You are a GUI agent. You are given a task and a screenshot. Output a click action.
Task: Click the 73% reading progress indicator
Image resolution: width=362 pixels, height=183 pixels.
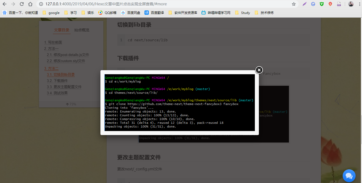coord(71,104)
